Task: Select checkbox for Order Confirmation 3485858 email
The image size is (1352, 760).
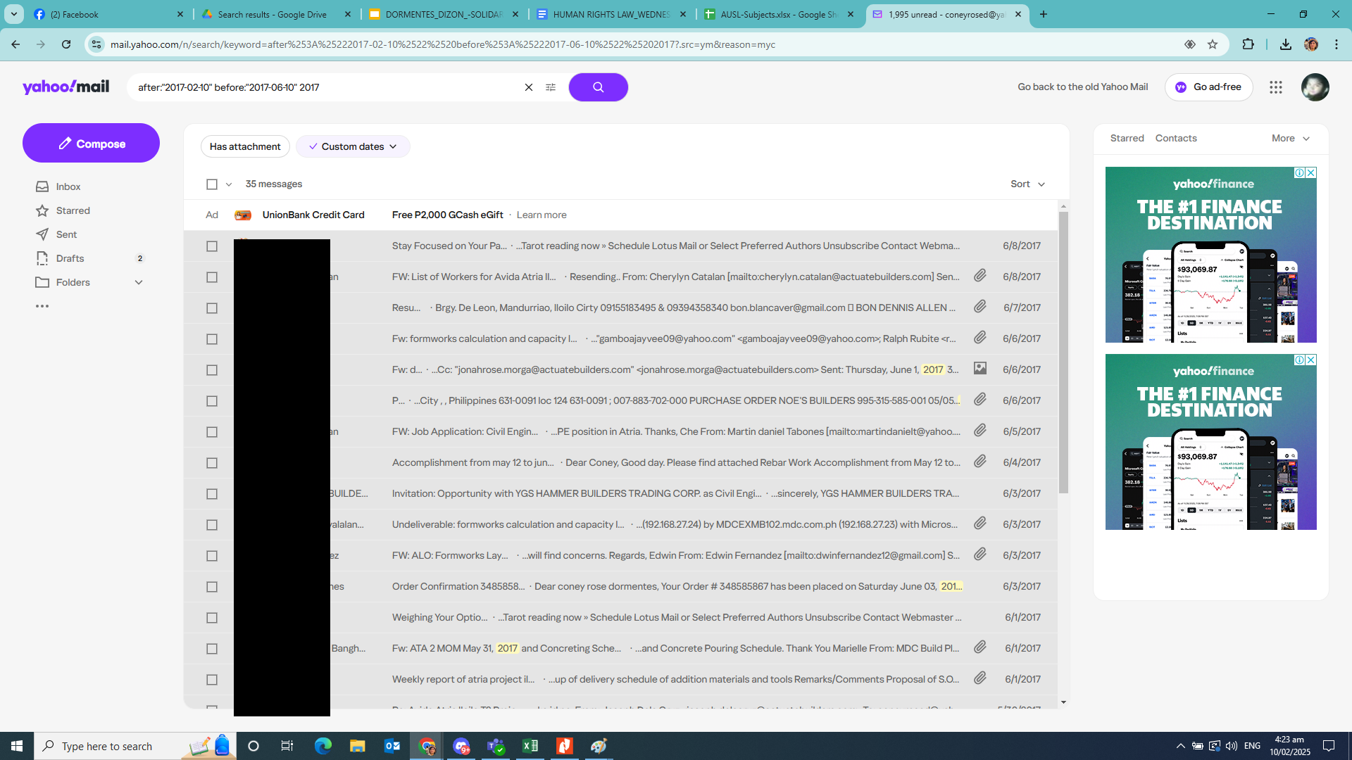Action: click(x=212, y=587)
